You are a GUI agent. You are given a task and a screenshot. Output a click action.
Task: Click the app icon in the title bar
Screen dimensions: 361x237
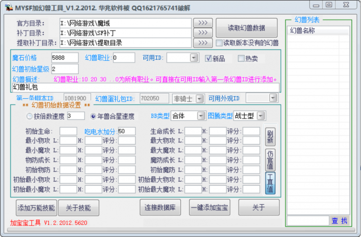(9, 7)
